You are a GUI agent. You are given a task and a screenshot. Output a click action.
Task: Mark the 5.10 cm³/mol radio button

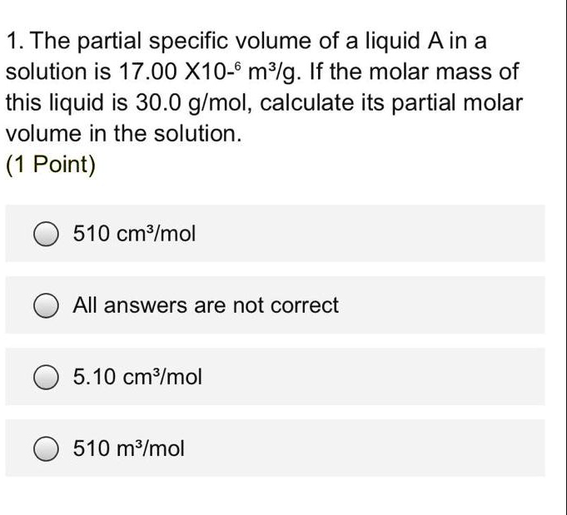click(47, 377)
